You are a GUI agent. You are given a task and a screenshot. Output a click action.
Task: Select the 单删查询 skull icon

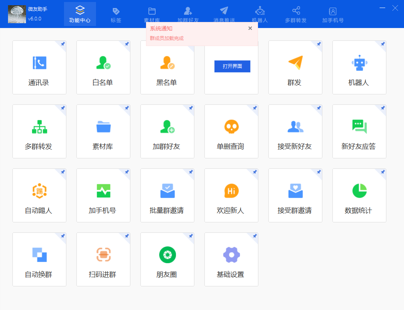click(x=231, y=127)
